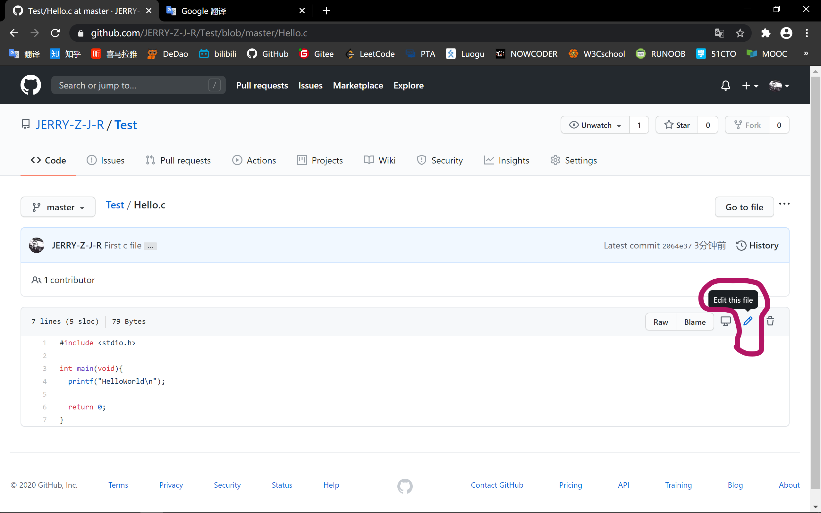821x513 pixels.
Task: Expand the commit message ellipsis
Action: coord(150,246)
